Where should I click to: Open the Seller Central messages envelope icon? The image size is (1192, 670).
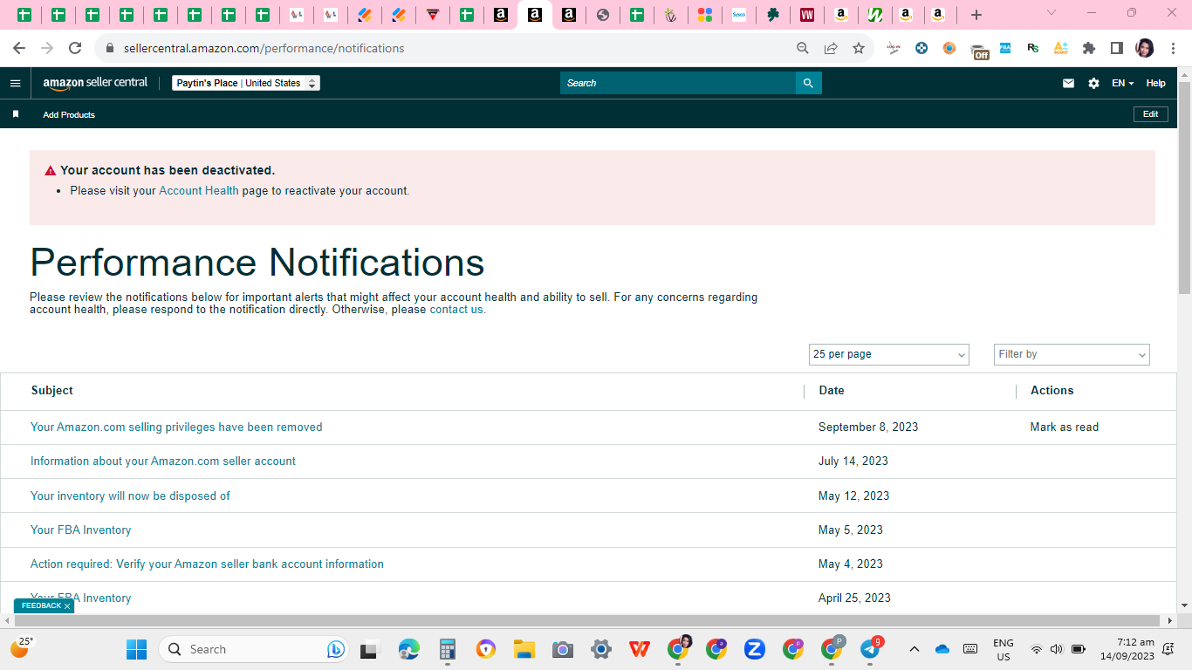1068,83
